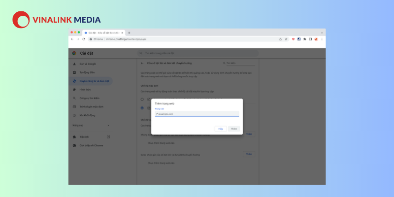Select the Cài đặt settings tab
The image size is (394, 197).
pos(104,33)
